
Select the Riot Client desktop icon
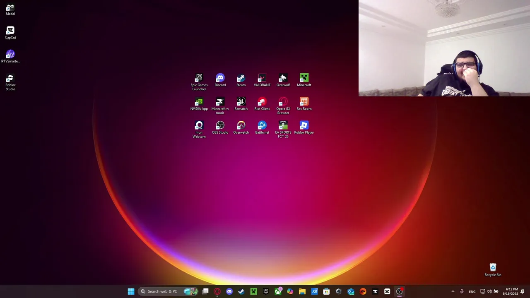(262, 104)
